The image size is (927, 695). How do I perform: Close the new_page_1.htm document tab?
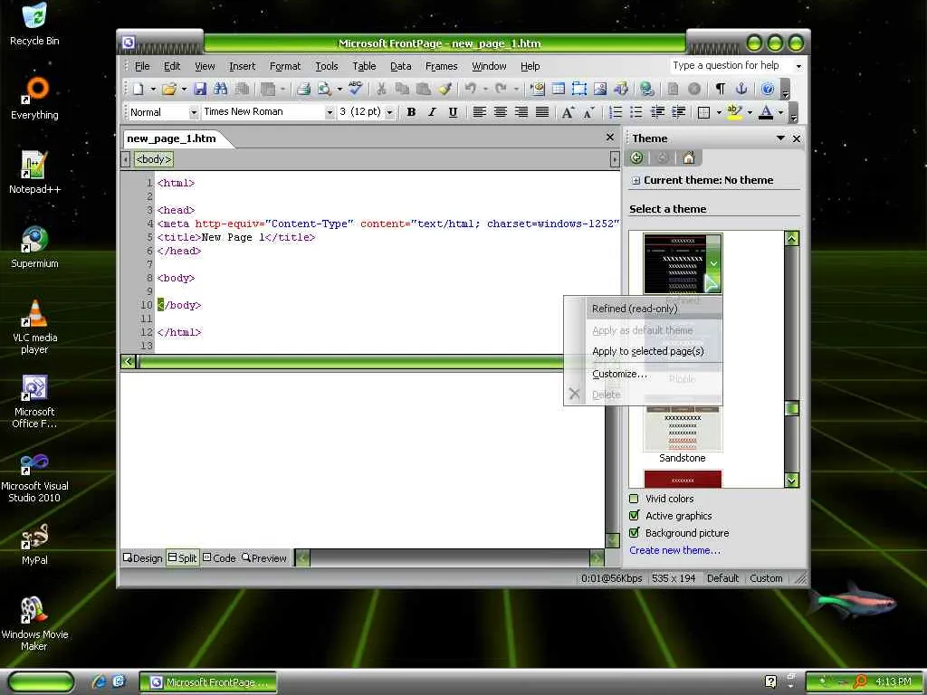click(x=610, y=138)
